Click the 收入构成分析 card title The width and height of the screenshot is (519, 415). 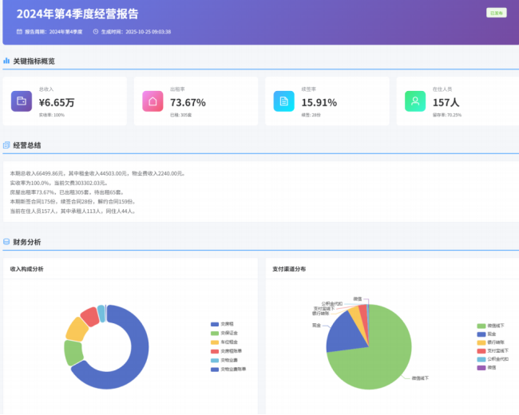[x=27, y=269]
